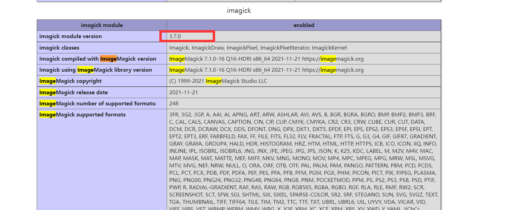Click the 'ImageMagick copyright' label
The width and height of the screenshot is (512, 210).
coord(71,81)
